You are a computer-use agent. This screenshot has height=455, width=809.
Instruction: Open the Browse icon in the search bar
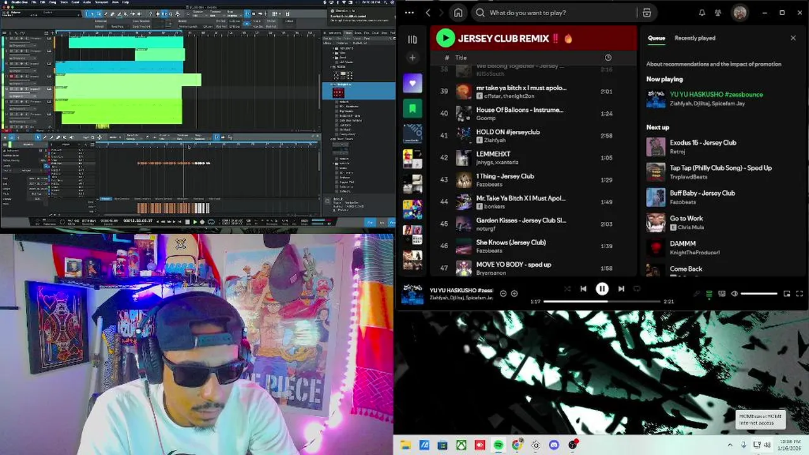(x=647, y=13)
